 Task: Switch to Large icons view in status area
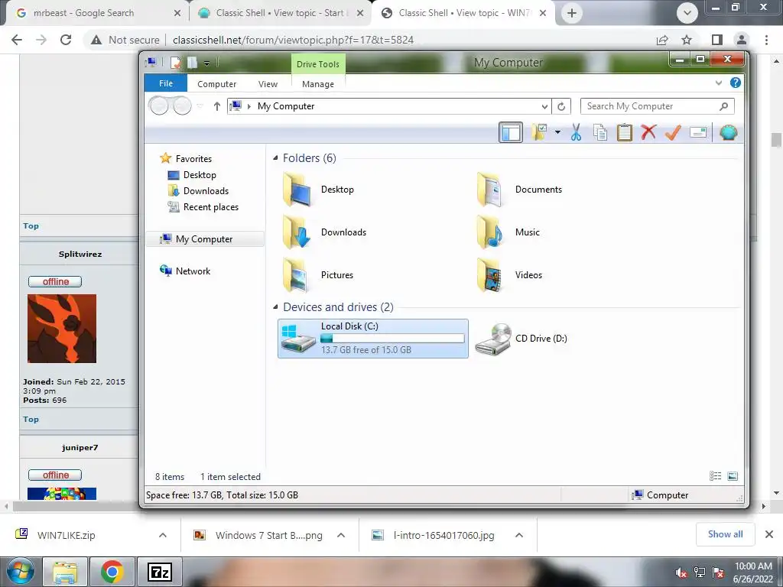[x=733, y=476]
